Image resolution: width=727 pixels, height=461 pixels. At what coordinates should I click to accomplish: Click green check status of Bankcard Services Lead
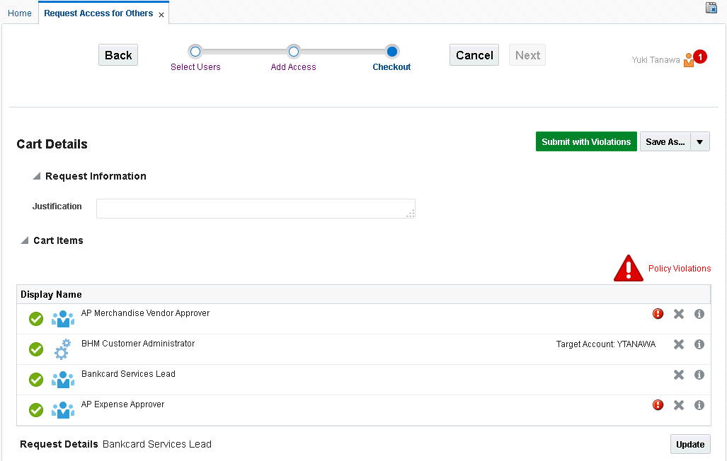coord(36,380)
